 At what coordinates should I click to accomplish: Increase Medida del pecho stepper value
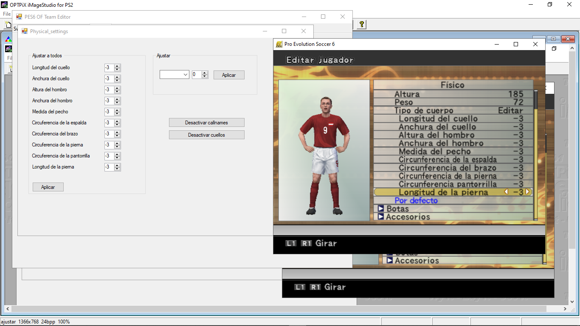pos(118,110)
